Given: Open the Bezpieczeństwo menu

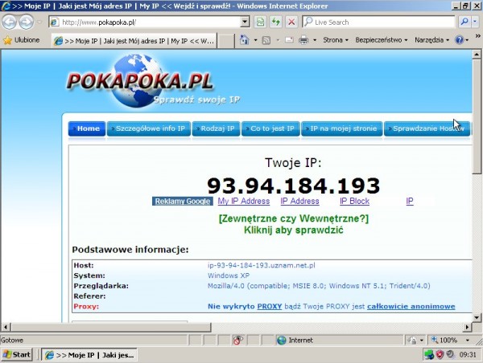Looking at the screenshot, I should pyautogui.click(x=382, y=40).
